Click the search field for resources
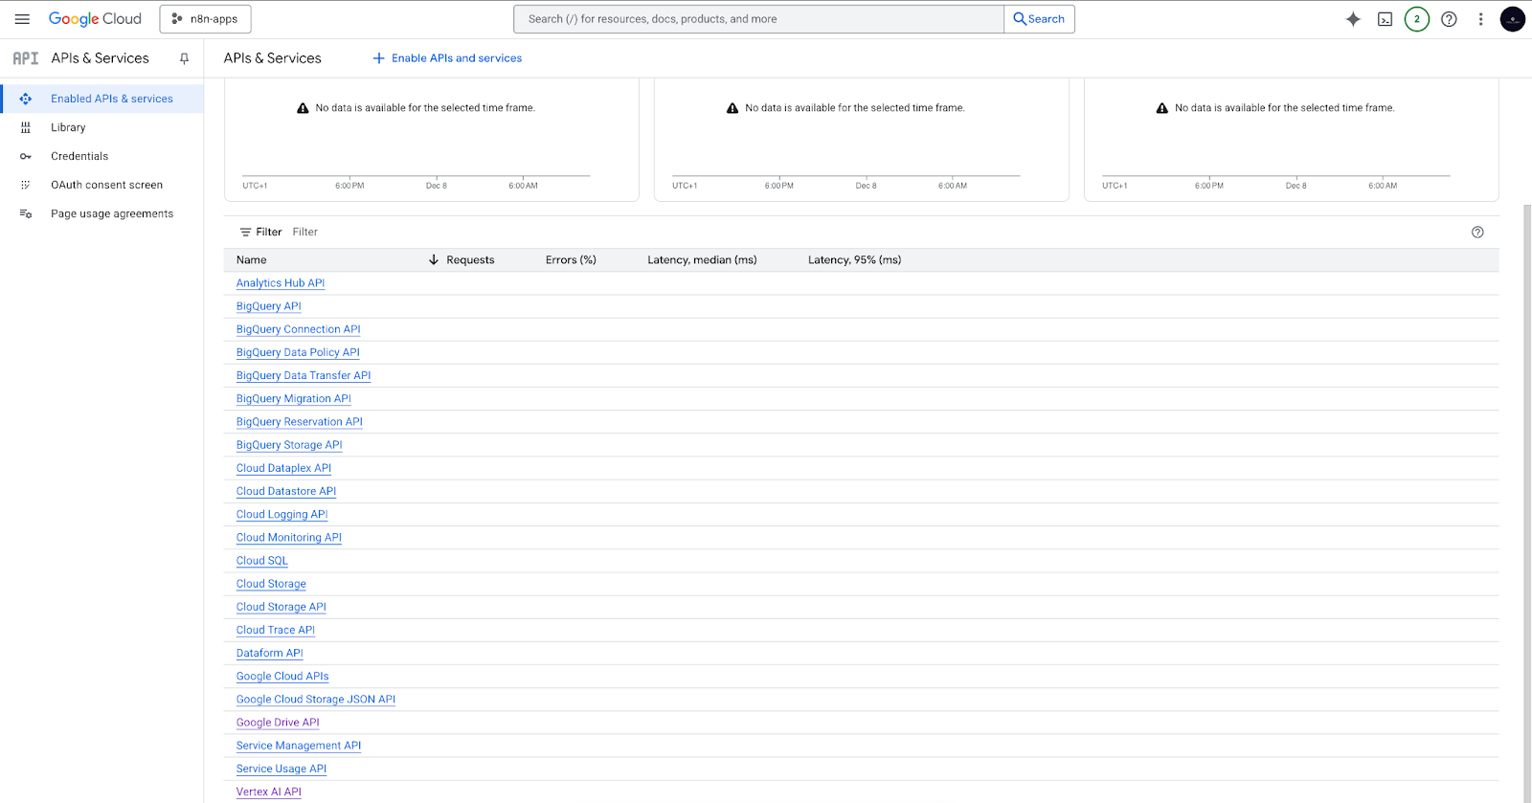 coord(758,19)
